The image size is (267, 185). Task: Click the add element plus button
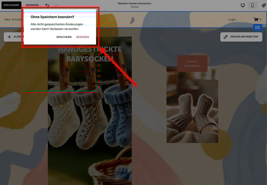14,37
